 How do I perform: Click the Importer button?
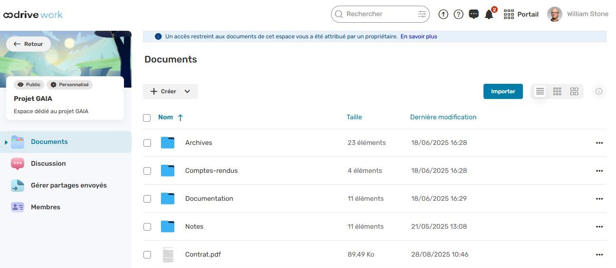click(503, 91)
